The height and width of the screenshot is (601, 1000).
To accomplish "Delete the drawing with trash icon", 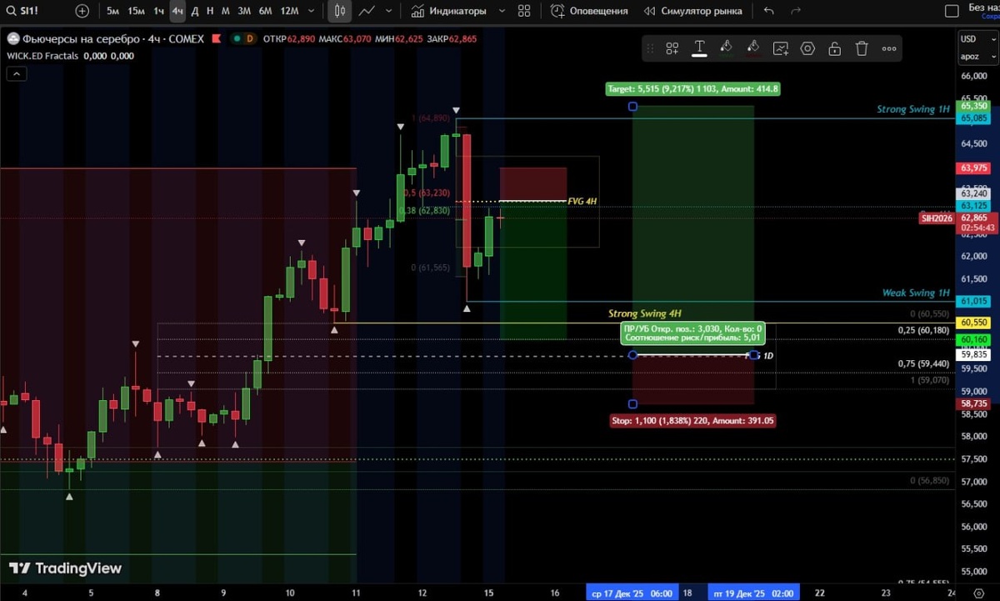I will (862, 48).
